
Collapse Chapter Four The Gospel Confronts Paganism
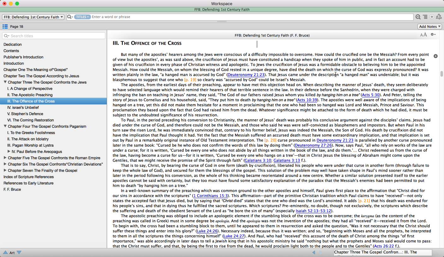tap(5, 126)
